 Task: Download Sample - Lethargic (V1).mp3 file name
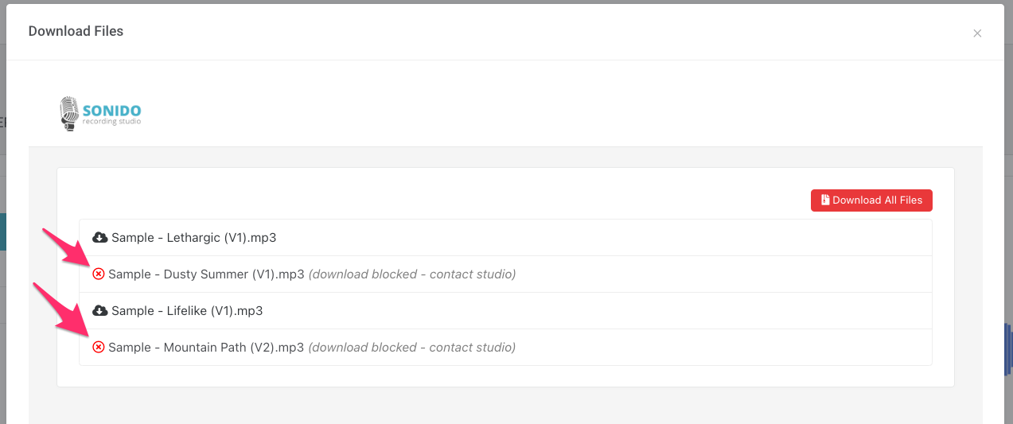[193, 237]
